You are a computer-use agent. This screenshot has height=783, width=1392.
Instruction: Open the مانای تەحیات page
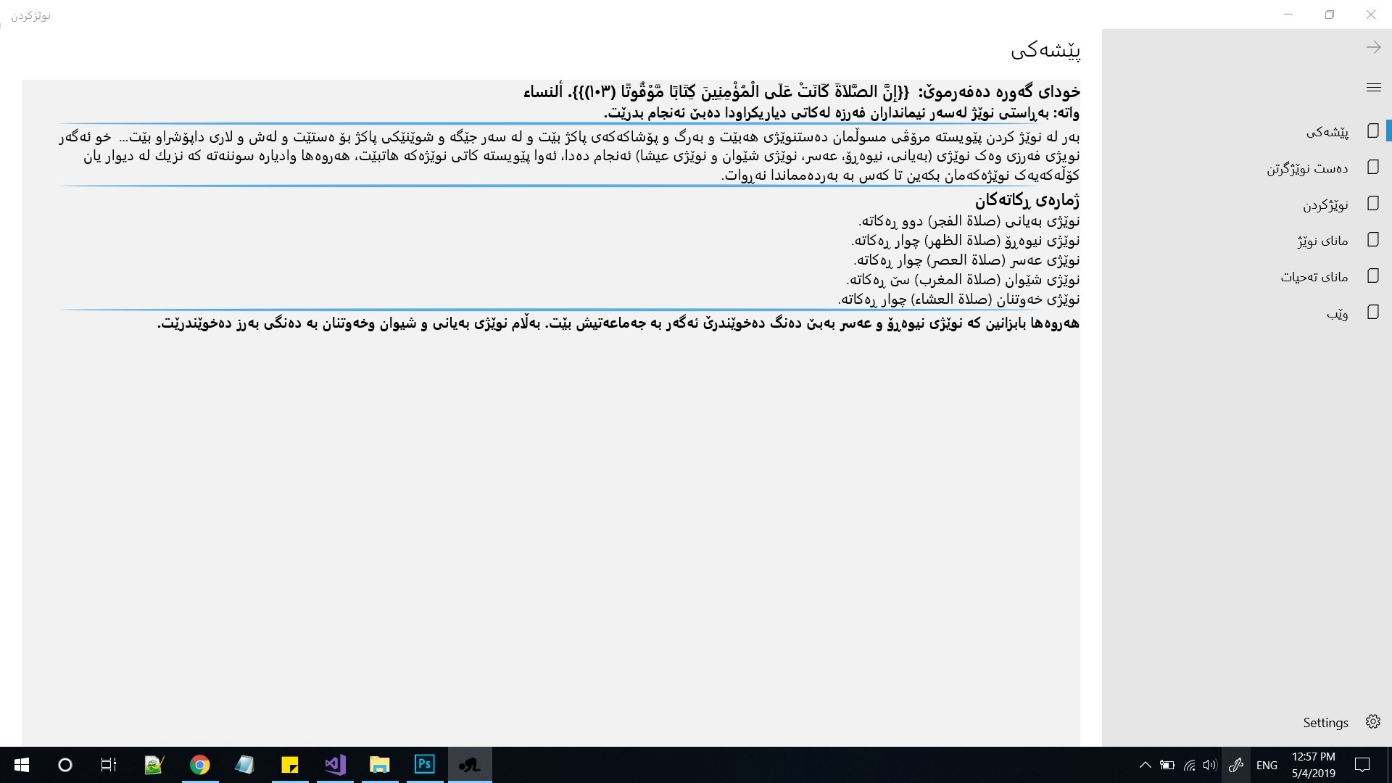1314,277
